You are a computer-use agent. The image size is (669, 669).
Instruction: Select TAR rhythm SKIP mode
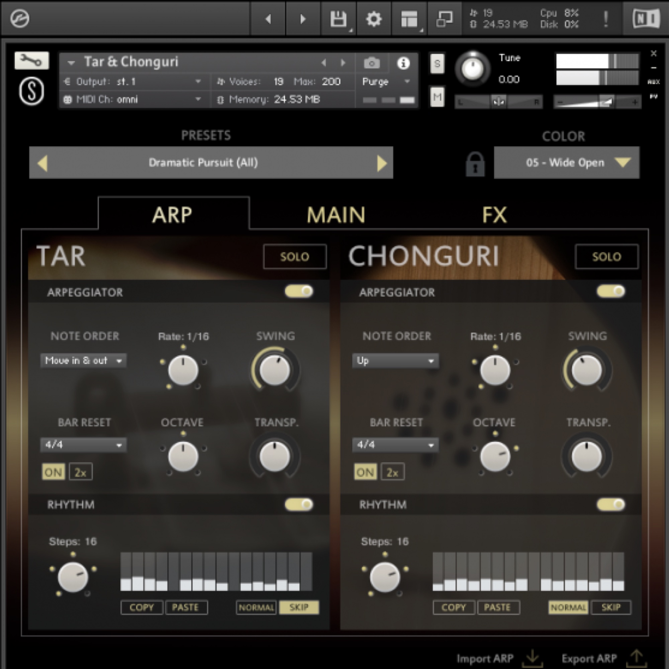click(299, 607)
